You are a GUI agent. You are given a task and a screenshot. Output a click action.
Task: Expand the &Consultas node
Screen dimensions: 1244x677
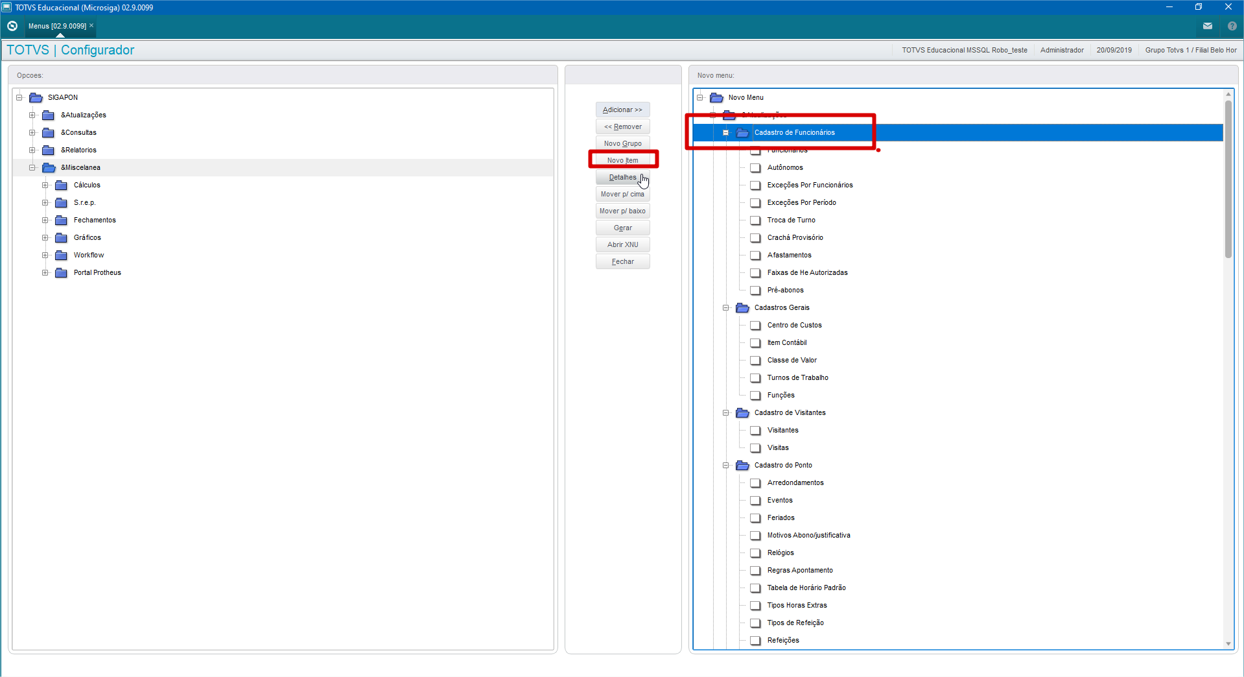(32, 132)
